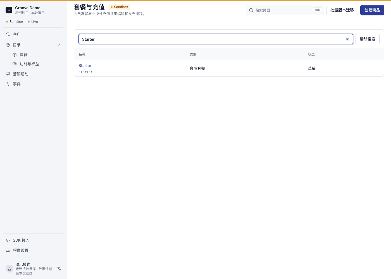Click the 营销活动 megaphone icon
The height and width of the screenshot is (279, 391).
(8, 74)
